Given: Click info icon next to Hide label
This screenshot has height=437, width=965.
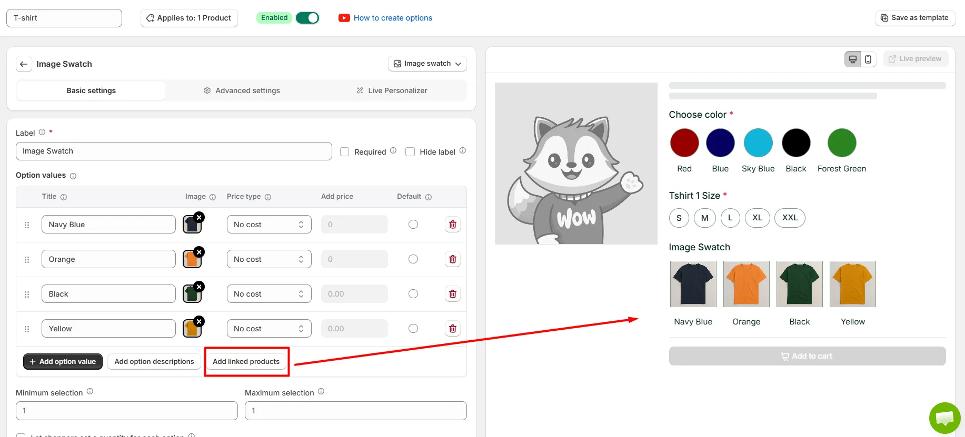Looking at the screenshot, I should (x=463, y=150).
